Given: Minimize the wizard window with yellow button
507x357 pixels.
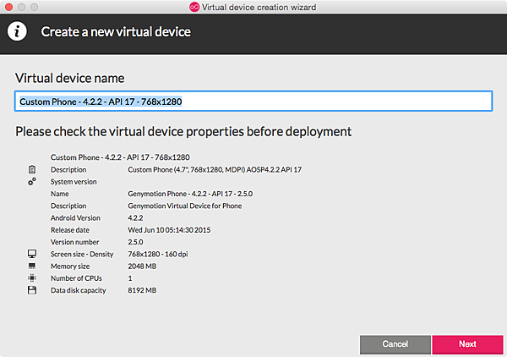Looking at the screenshot, I should pos(23,6).
